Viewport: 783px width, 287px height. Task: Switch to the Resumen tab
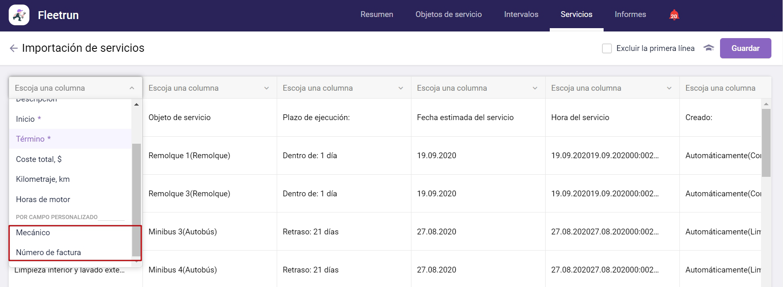377,14
